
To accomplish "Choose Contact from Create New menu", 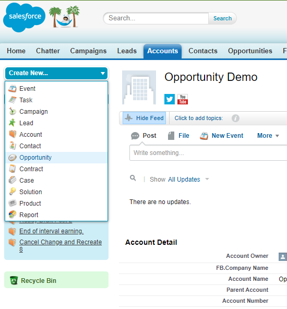I will click(x=56, y=146).
